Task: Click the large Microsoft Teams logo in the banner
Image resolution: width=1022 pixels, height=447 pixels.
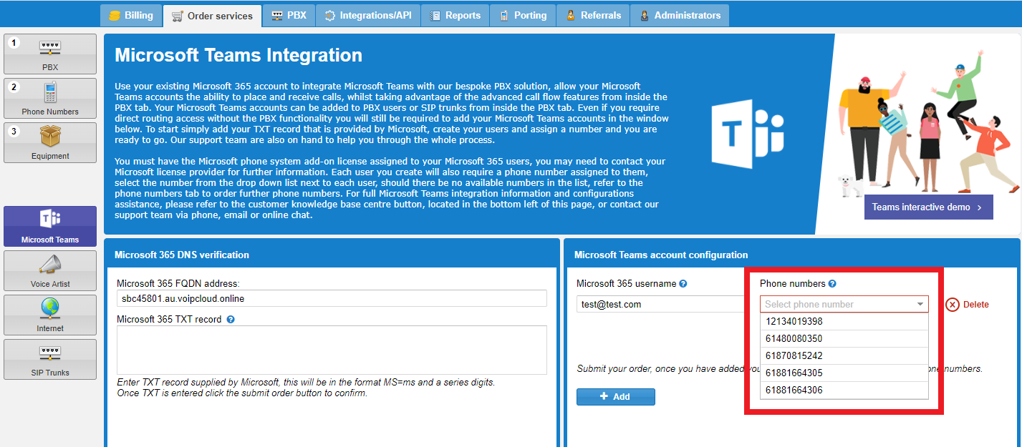Action: tap(747, 134)
